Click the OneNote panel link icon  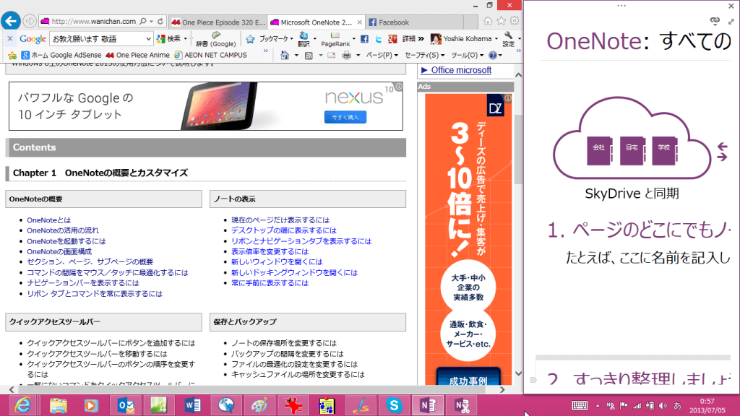coord(715,21)
